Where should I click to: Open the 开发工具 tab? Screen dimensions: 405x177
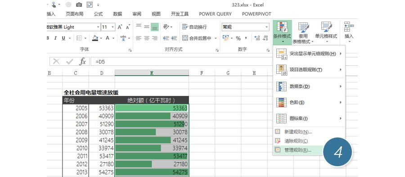click(x=180, y=14)
